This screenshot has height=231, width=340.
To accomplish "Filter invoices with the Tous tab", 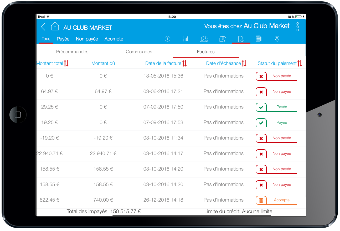I will (46, 39).
